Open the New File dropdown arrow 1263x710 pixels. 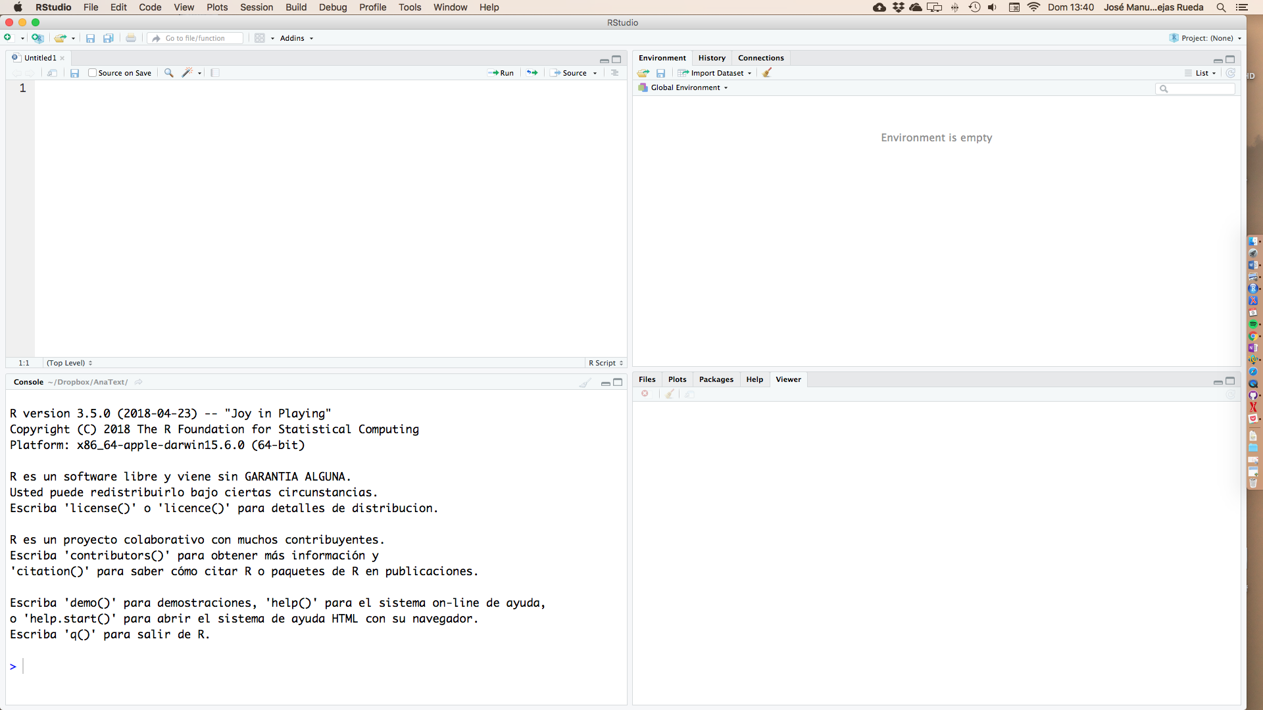tap(22, 39)
